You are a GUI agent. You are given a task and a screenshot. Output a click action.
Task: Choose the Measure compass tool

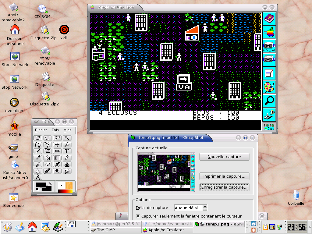tap(37, 177)
